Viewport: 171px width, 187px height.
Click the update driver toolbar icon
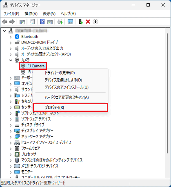click(60, 22)
